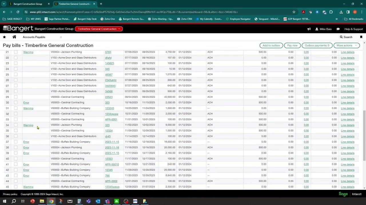The image size is (366, 205).
Task: Open the Chrome menu (three dots)
Action: pos(361,12)
